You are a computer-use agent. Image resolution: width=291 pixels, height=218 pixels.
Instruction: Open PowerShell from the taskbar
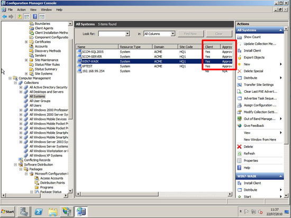39,212
